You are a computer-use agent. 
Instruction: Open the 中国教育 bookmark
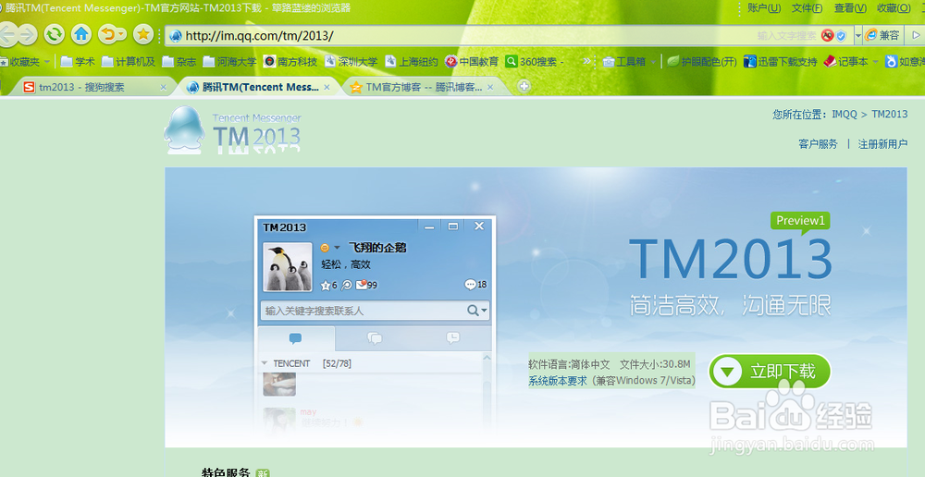click(472, 61)
